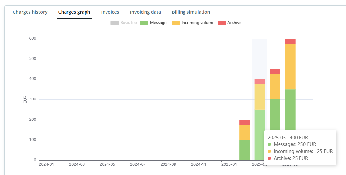The image size is (346, 175).
Task: Click the red Archive legend swatch
Action: pyautogui.click(x=221, y=23)
